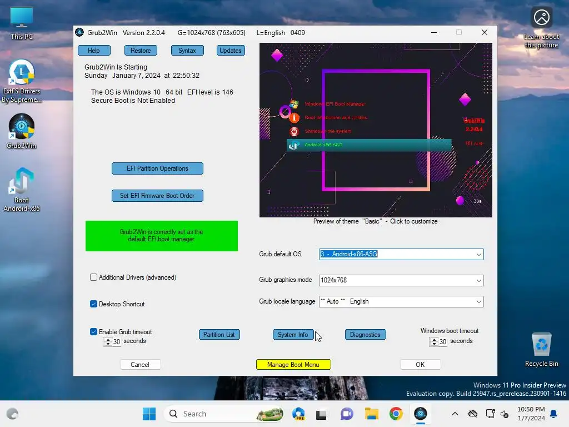Open the notification bell icon
The image size is (569, 427).
coord(554,414)
